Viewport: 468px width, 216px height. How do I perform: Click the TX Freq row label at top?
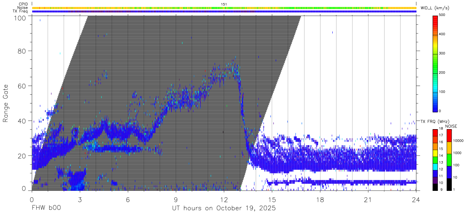pyautogui.click(x=20, y=11)
